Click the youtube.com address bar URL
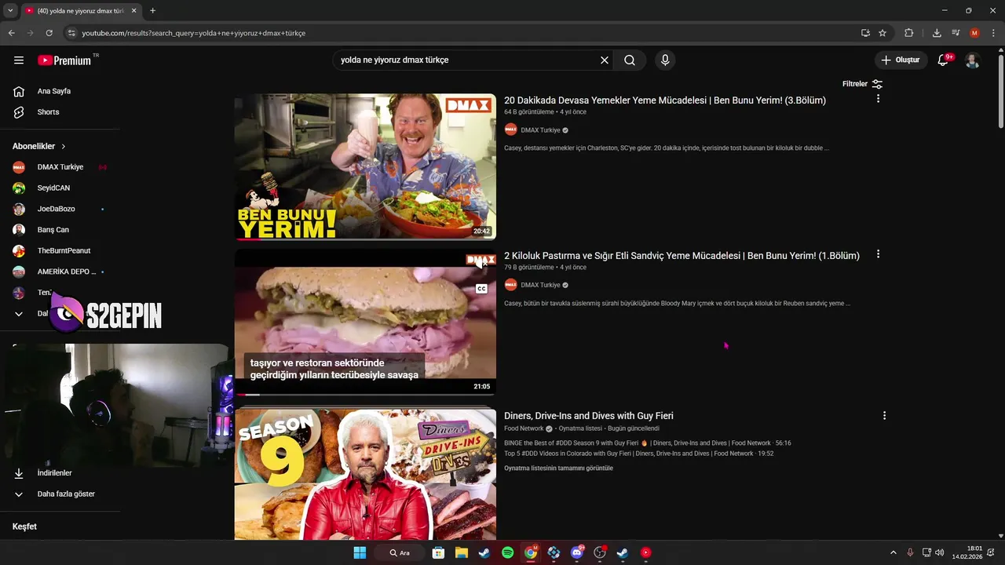The height and width of the screenshot is (565, 1005). point(194,33)
